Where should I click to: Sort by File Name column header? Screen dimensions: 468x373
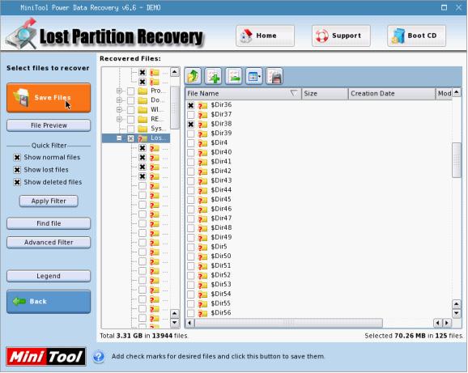[243, 94]
